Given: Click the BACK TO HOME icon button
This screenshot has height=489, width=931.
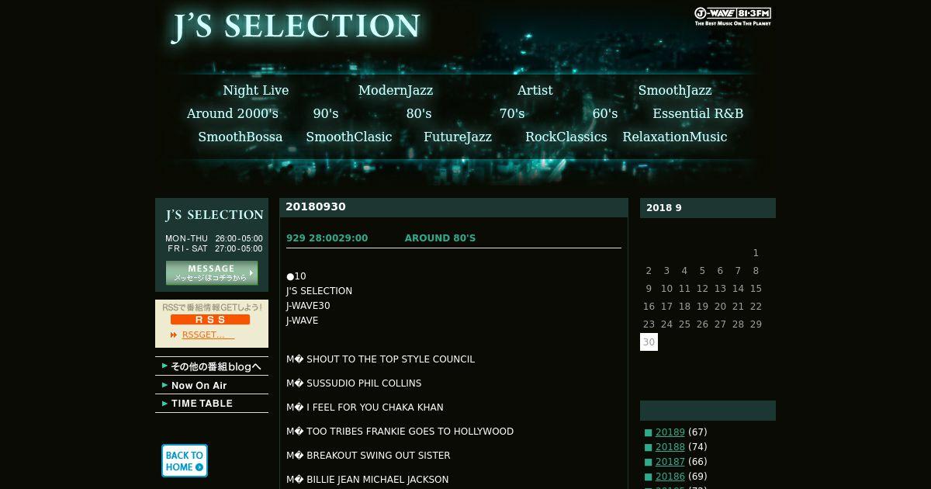Looking at the screenshot, I should pos(185,461).
